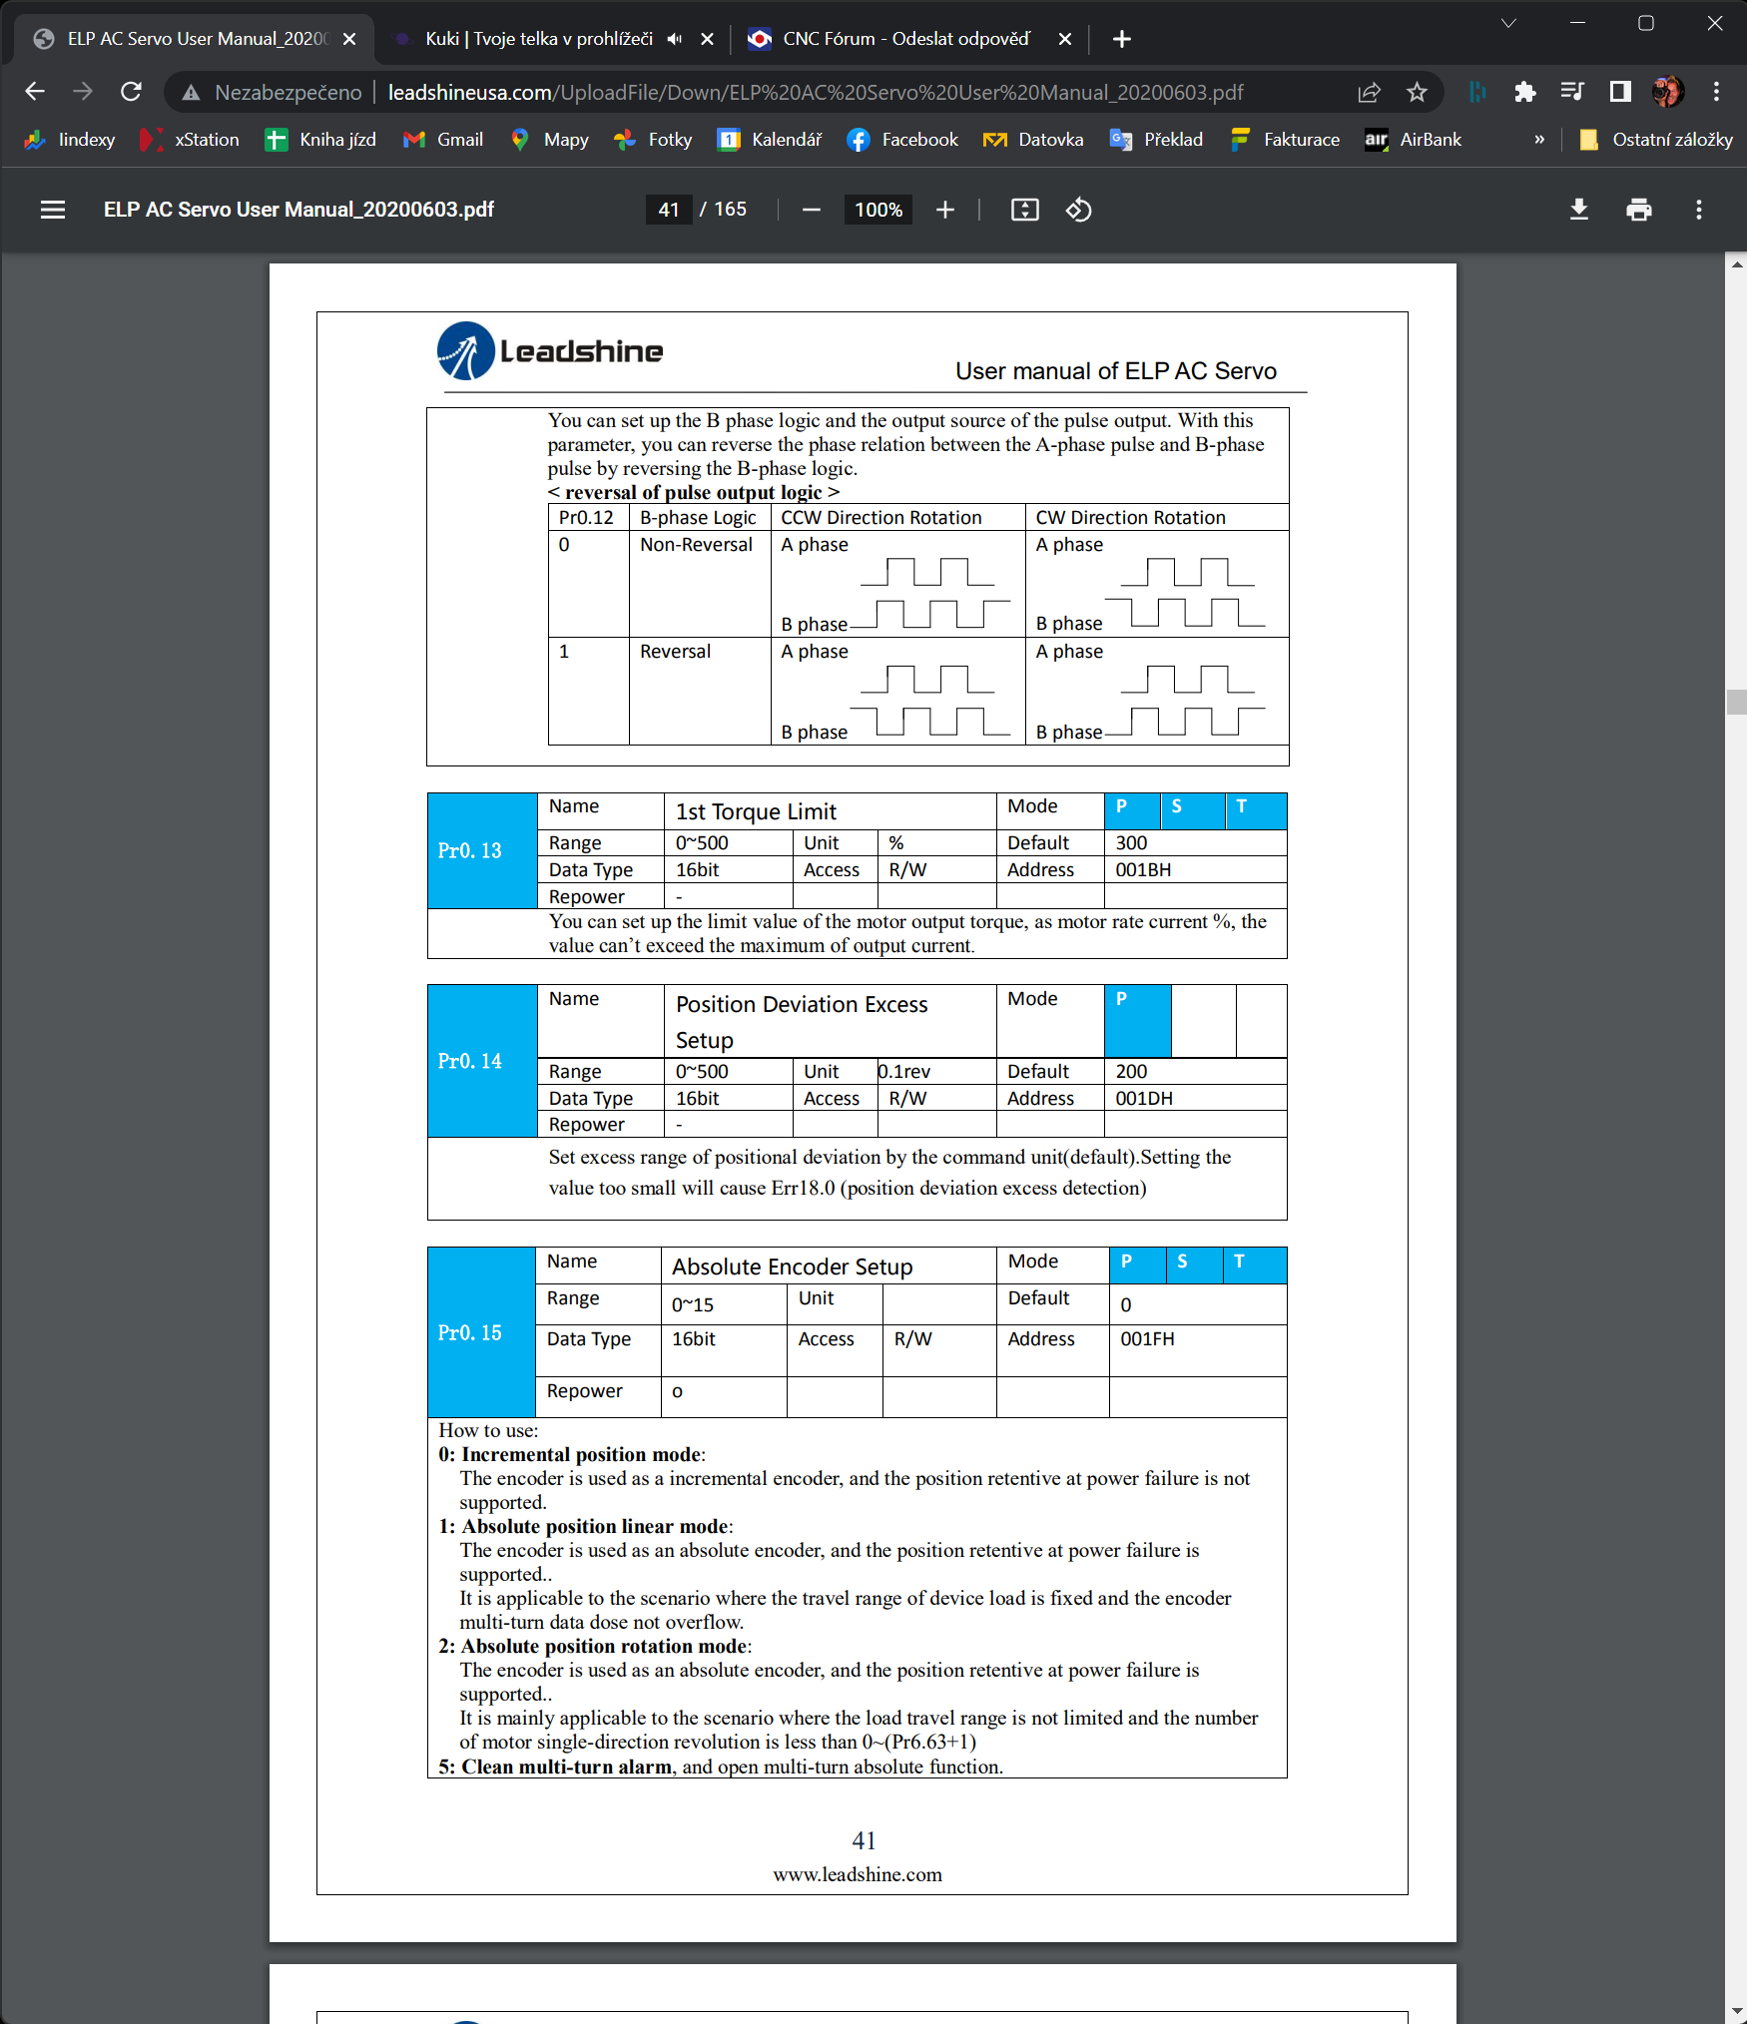Open the tab search dropdown arrow
The width and height of the screenshot is (1747, 2024).
(1508, 23)
